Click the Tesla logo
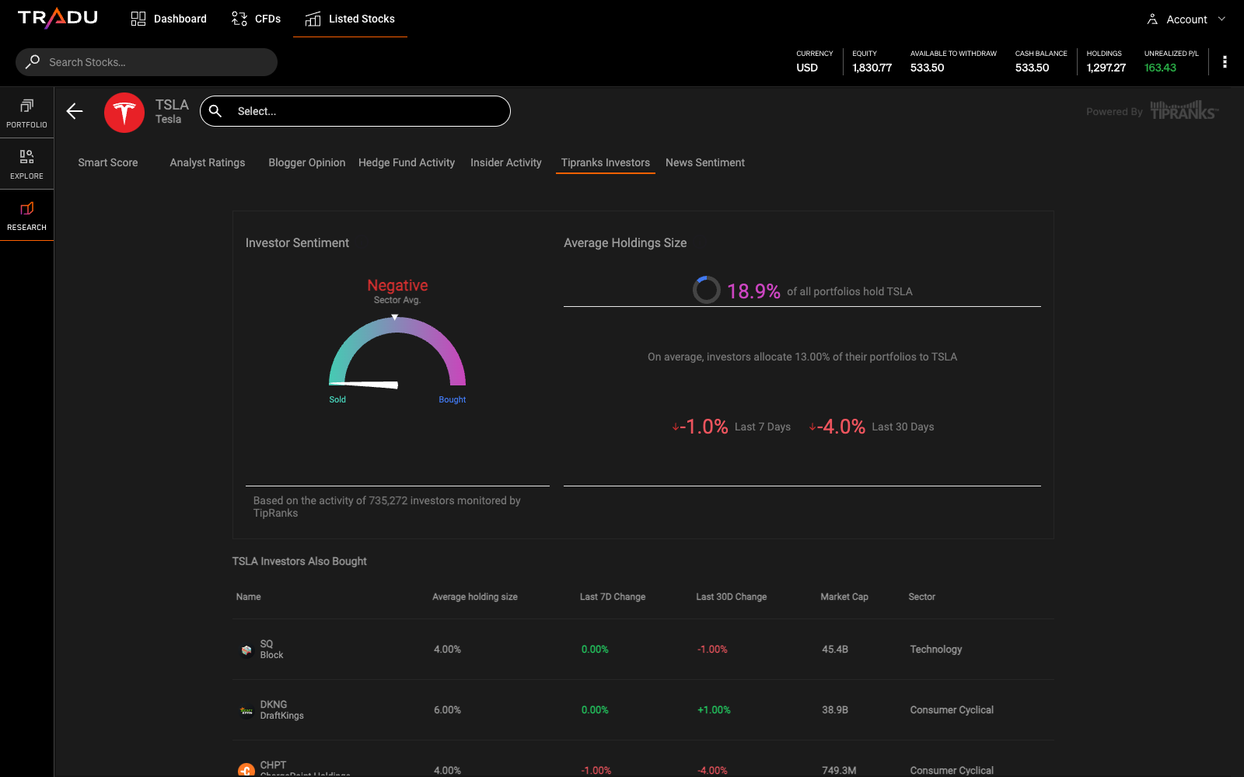The image size is (1244, 777). pyautogui.click(x=124, y=112)
